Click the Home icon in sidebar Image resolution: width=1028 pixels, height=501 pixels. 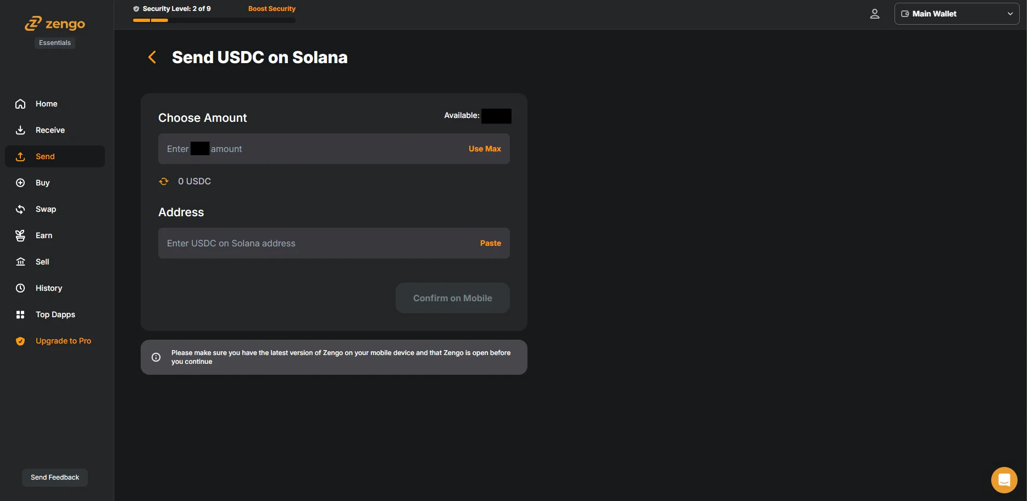(20, 104)
